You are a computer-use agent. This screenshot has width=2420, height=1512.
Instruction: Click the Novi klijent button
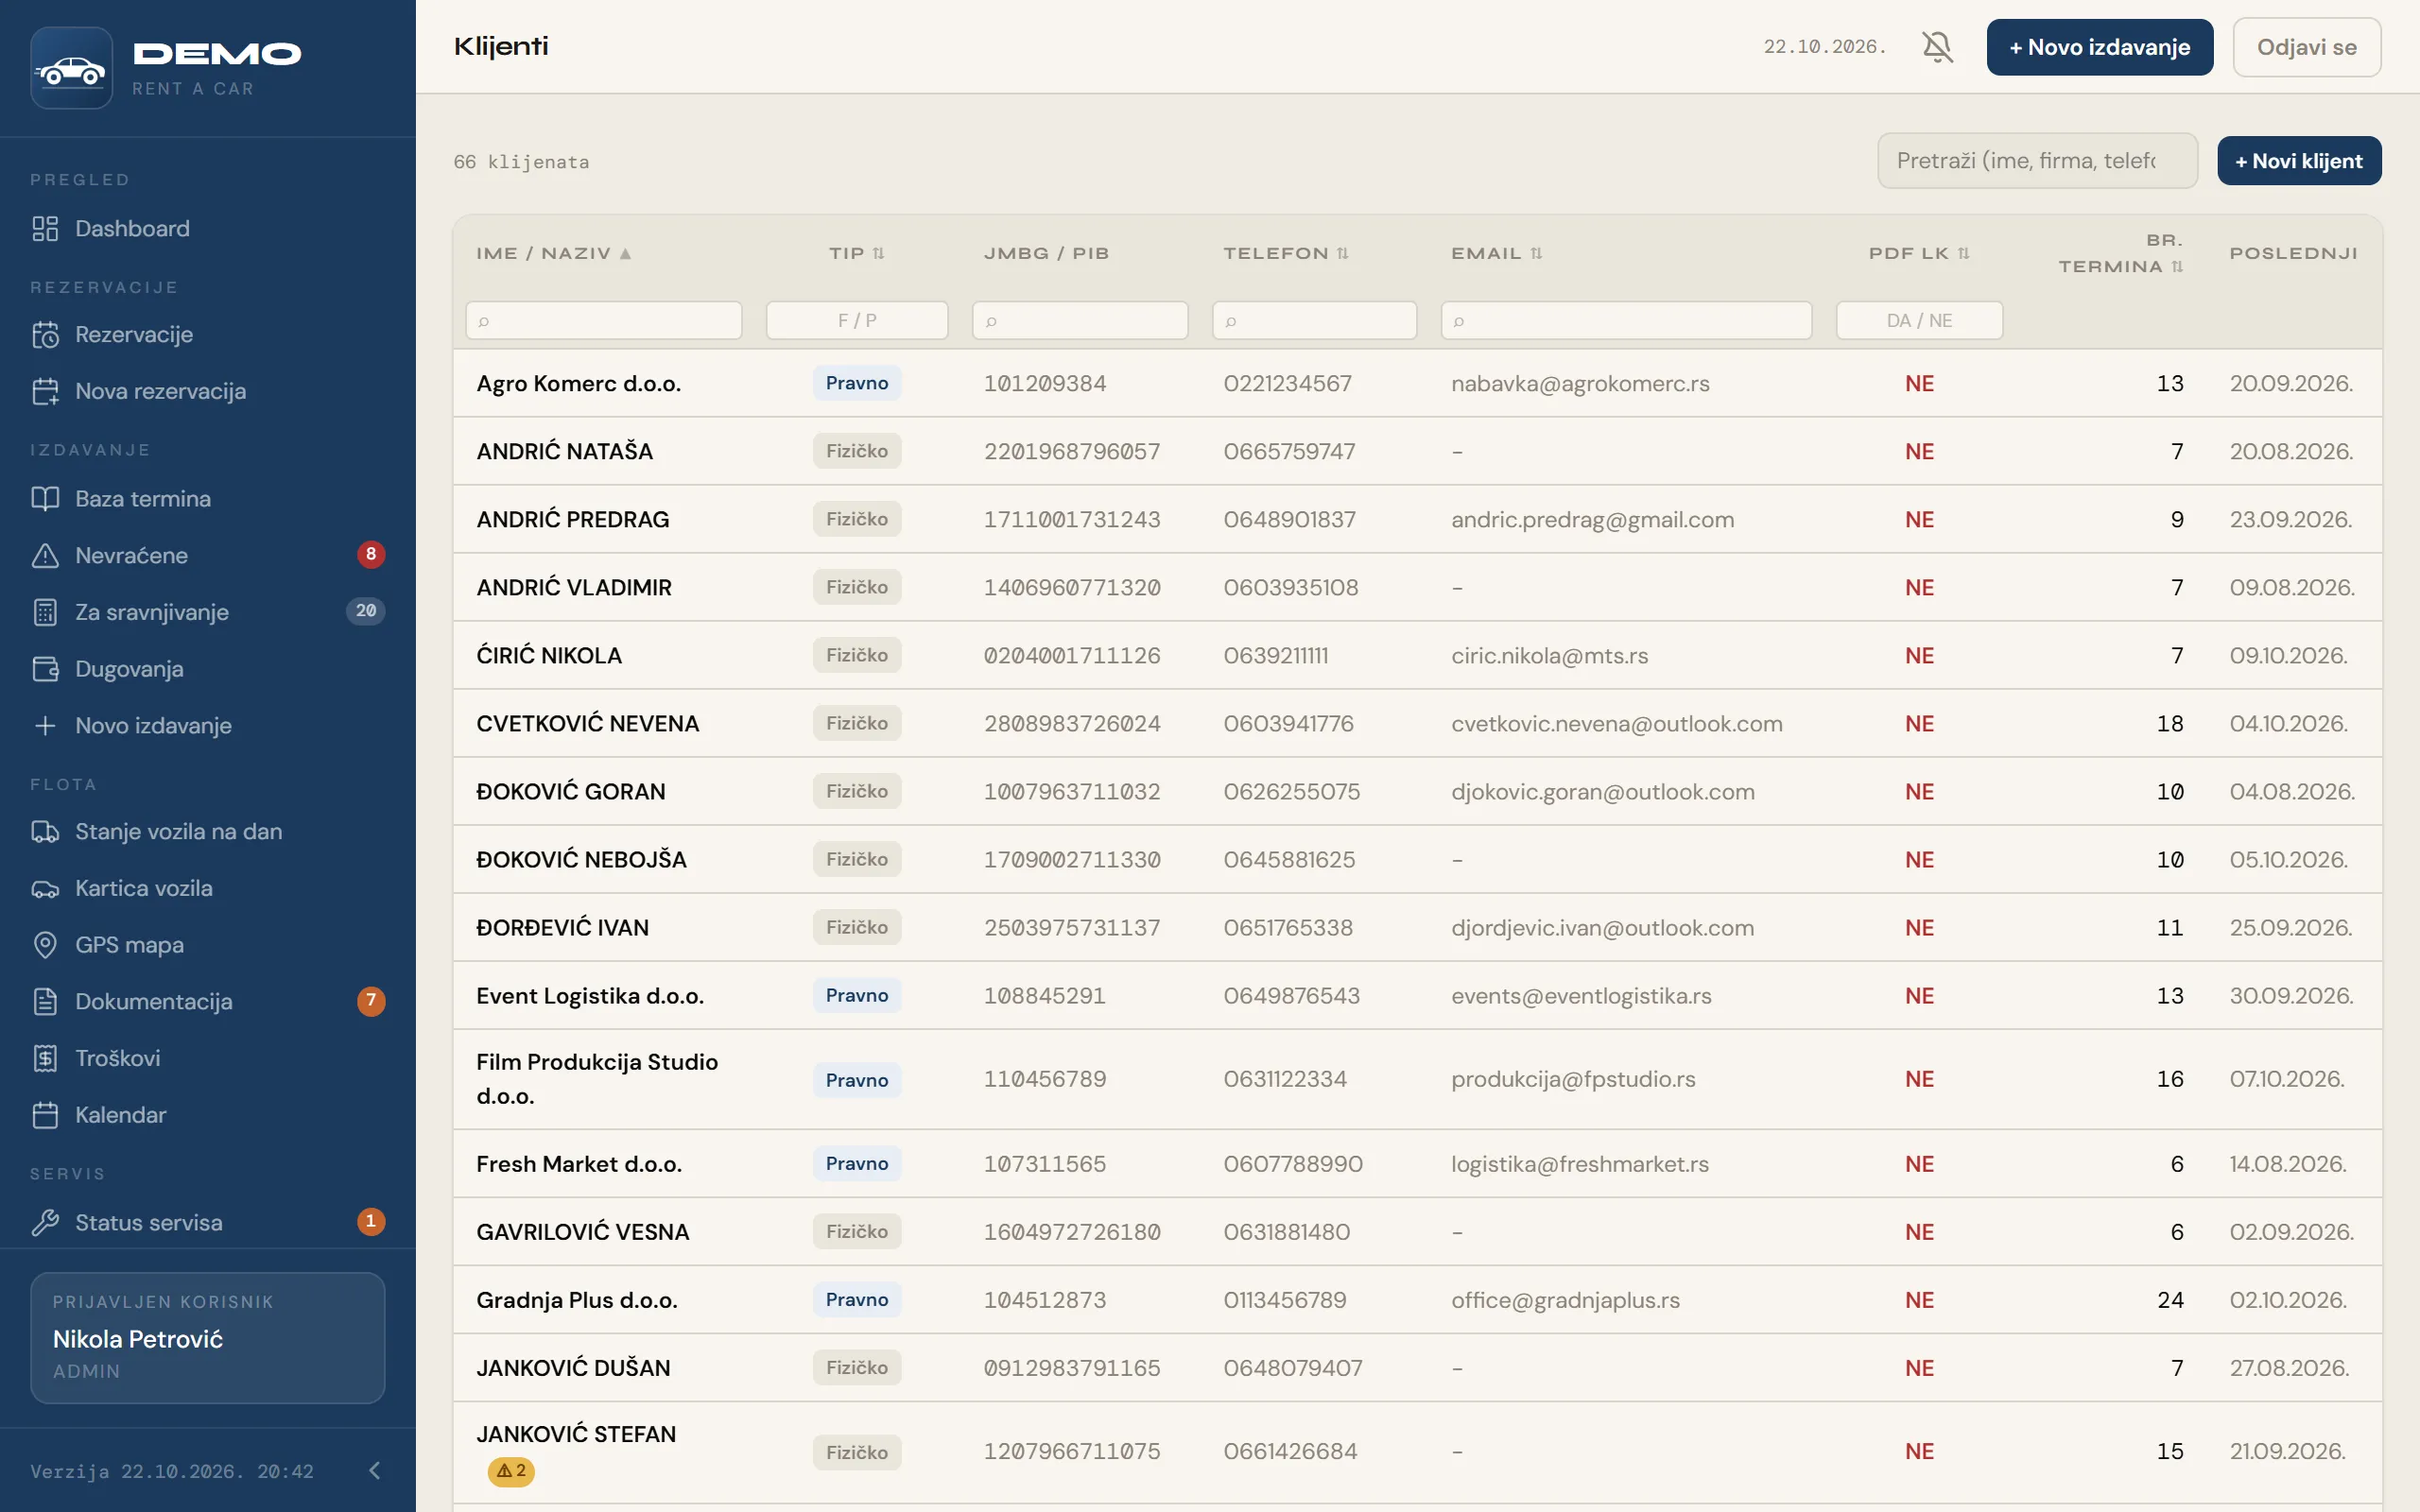tap(2299, 161)
